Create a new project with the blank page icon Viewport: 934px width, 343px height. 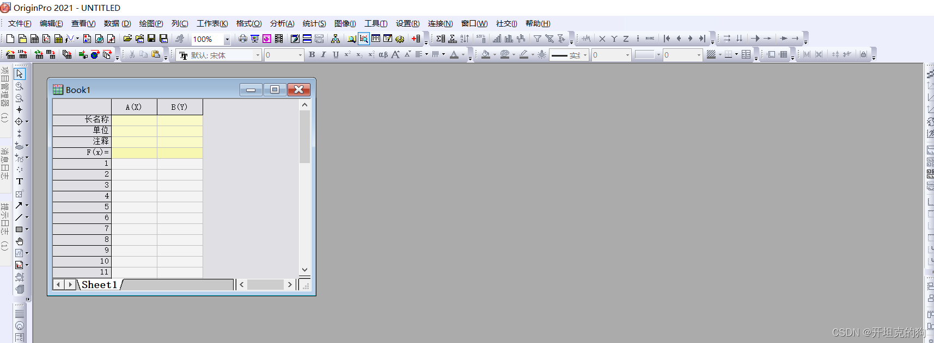coord(10,39)
